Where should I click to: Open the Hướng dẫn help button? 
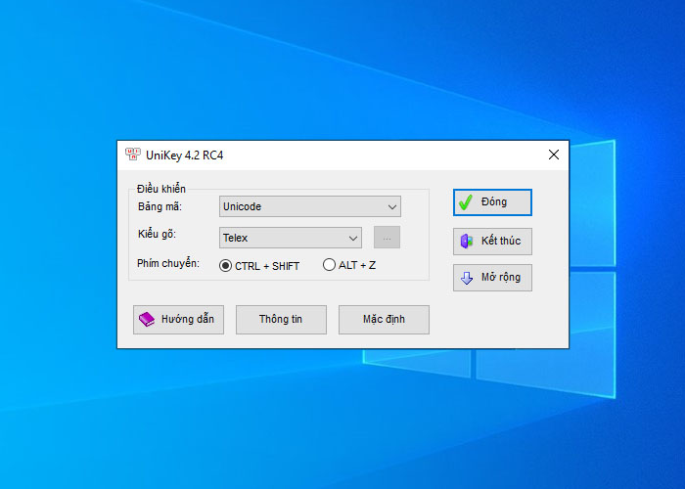coord(178,320)
